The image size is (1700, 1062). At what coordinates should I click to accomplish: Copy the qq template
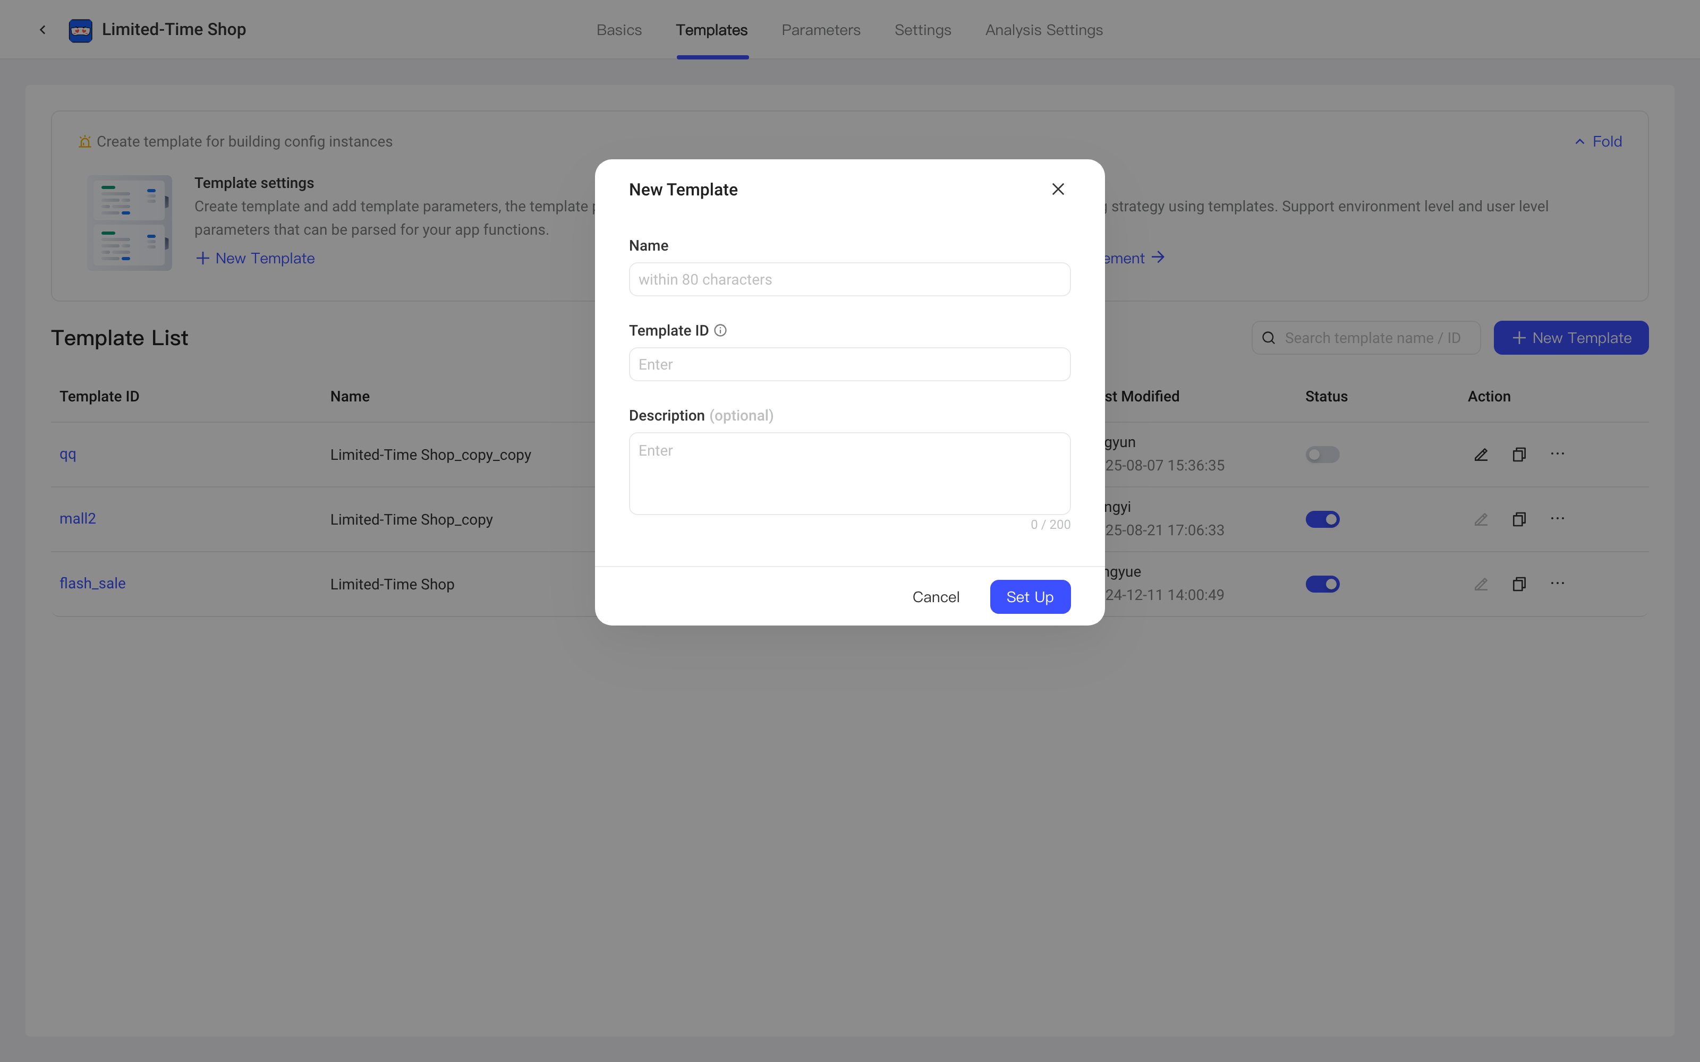1519,455
